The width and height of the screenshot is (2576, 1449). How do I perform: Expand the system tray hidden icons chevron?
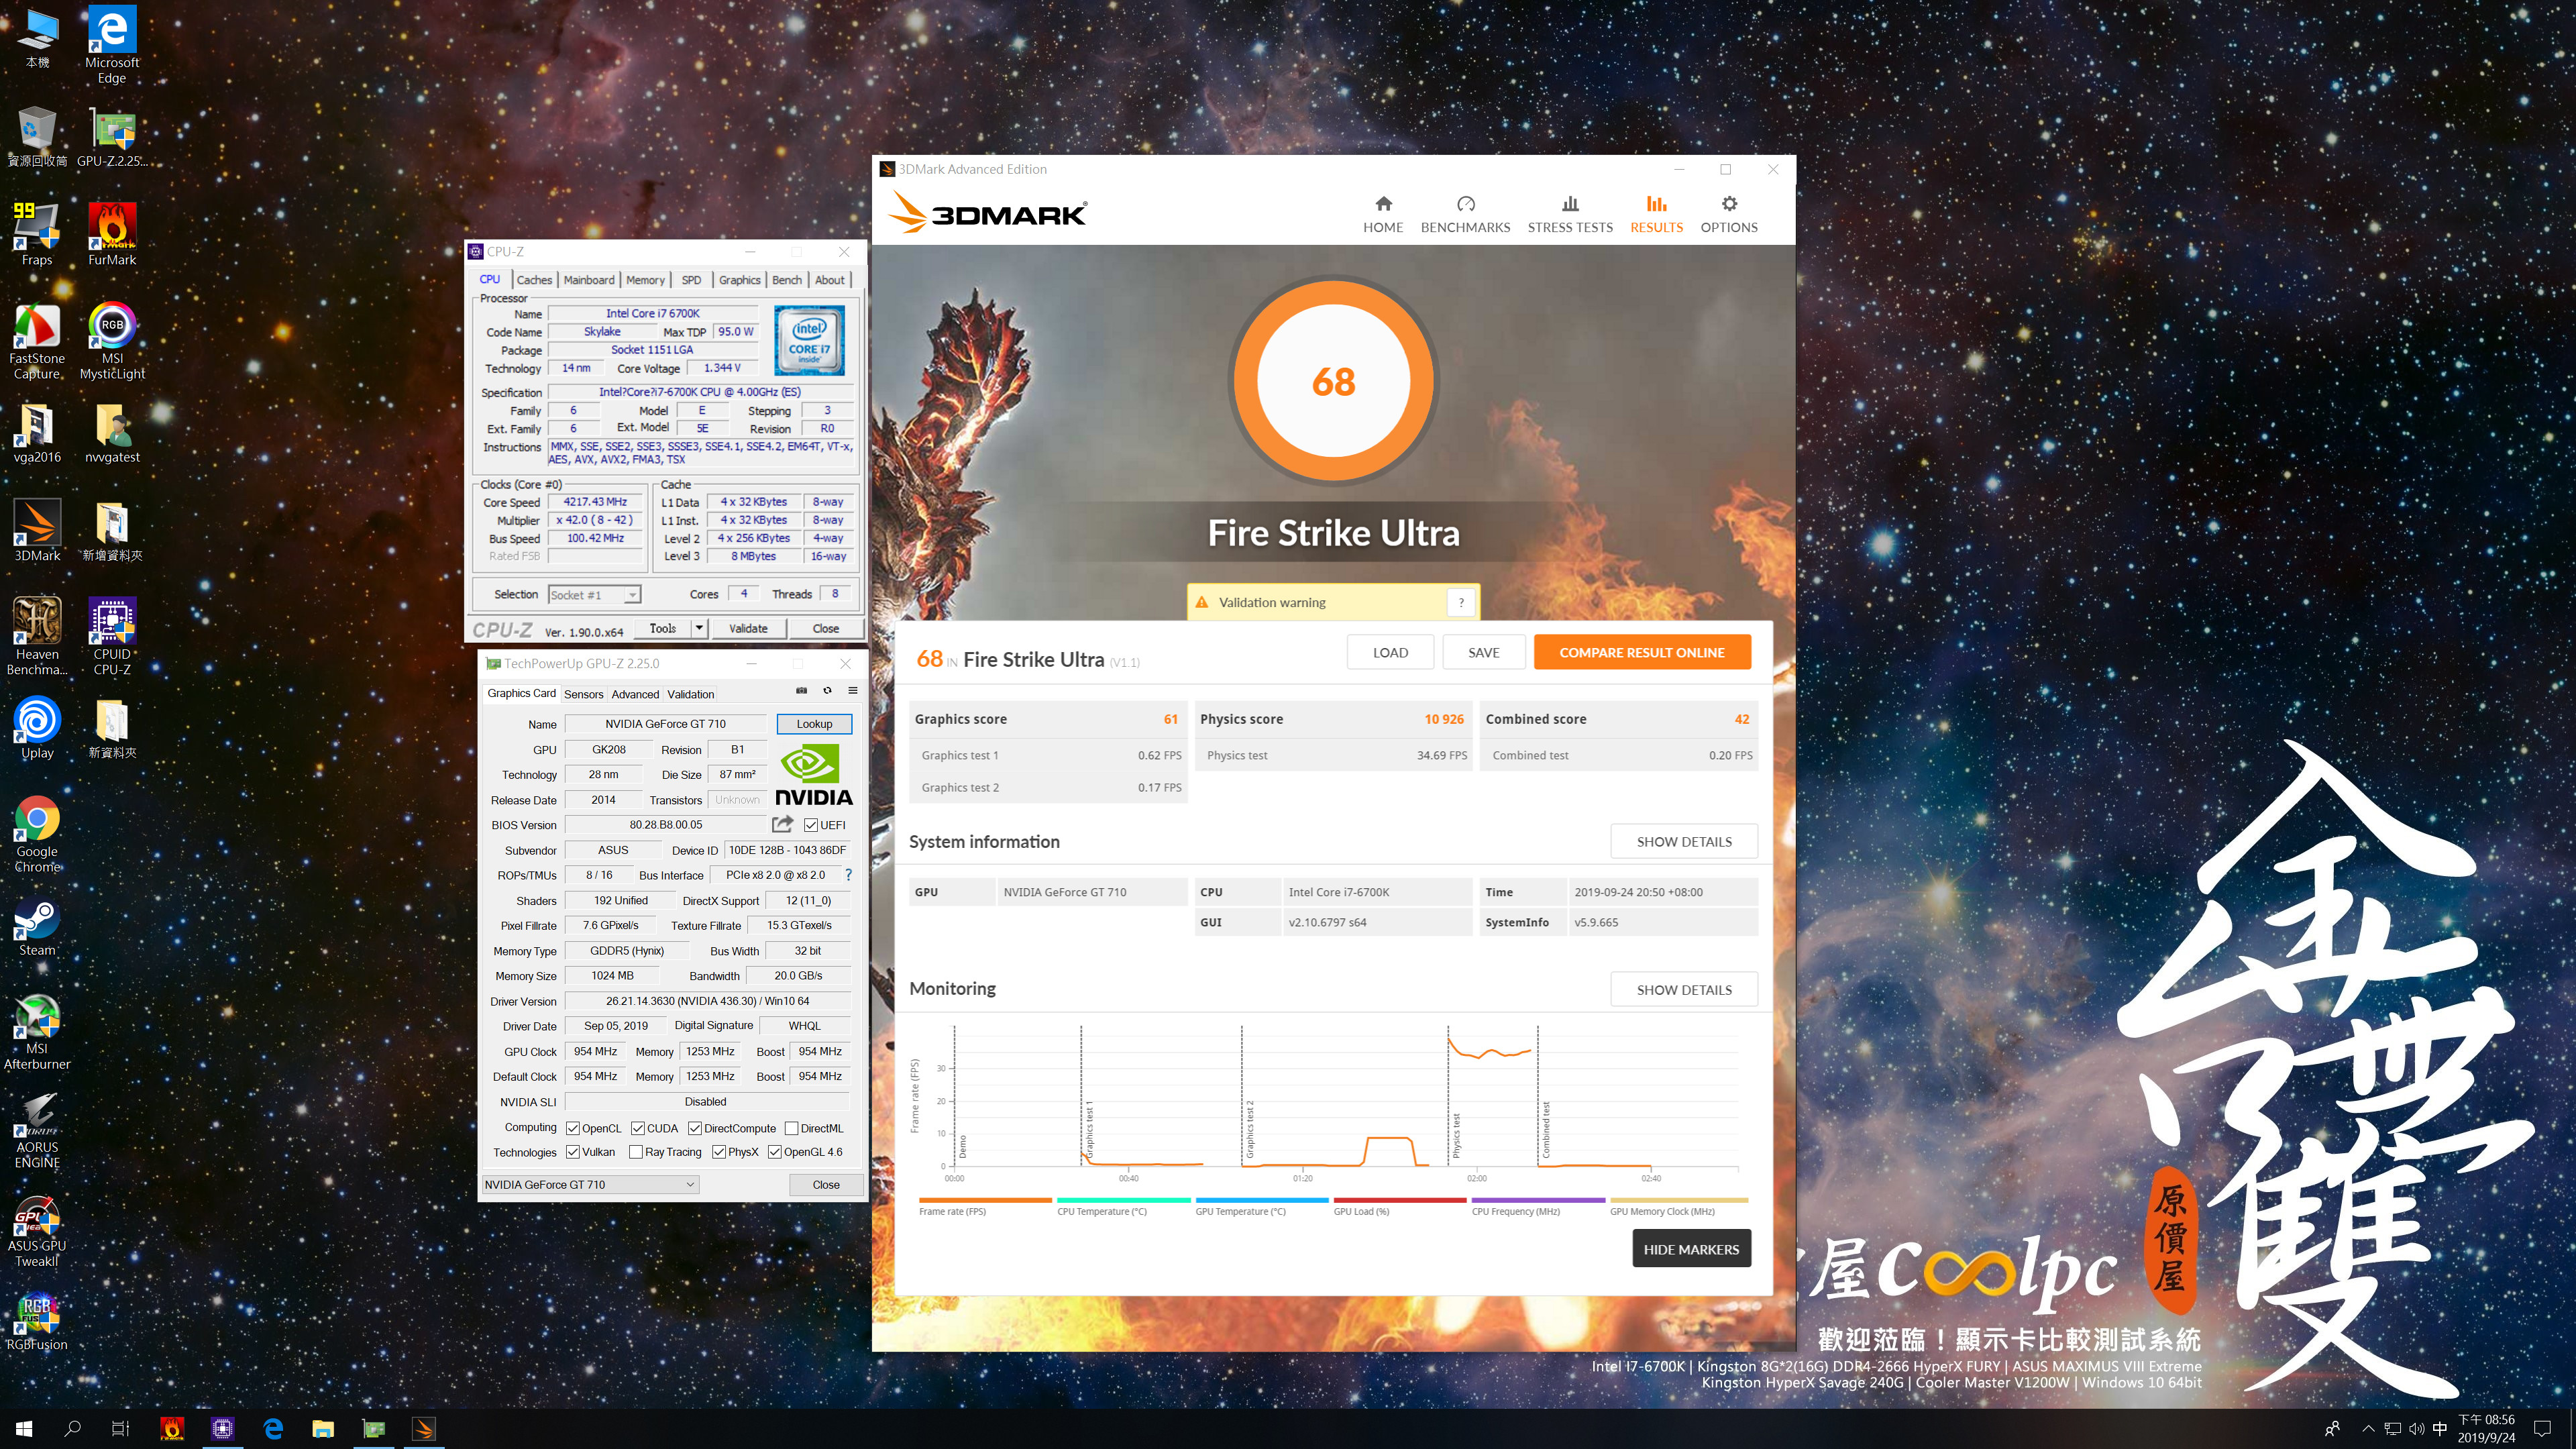coord(2367,1428)
